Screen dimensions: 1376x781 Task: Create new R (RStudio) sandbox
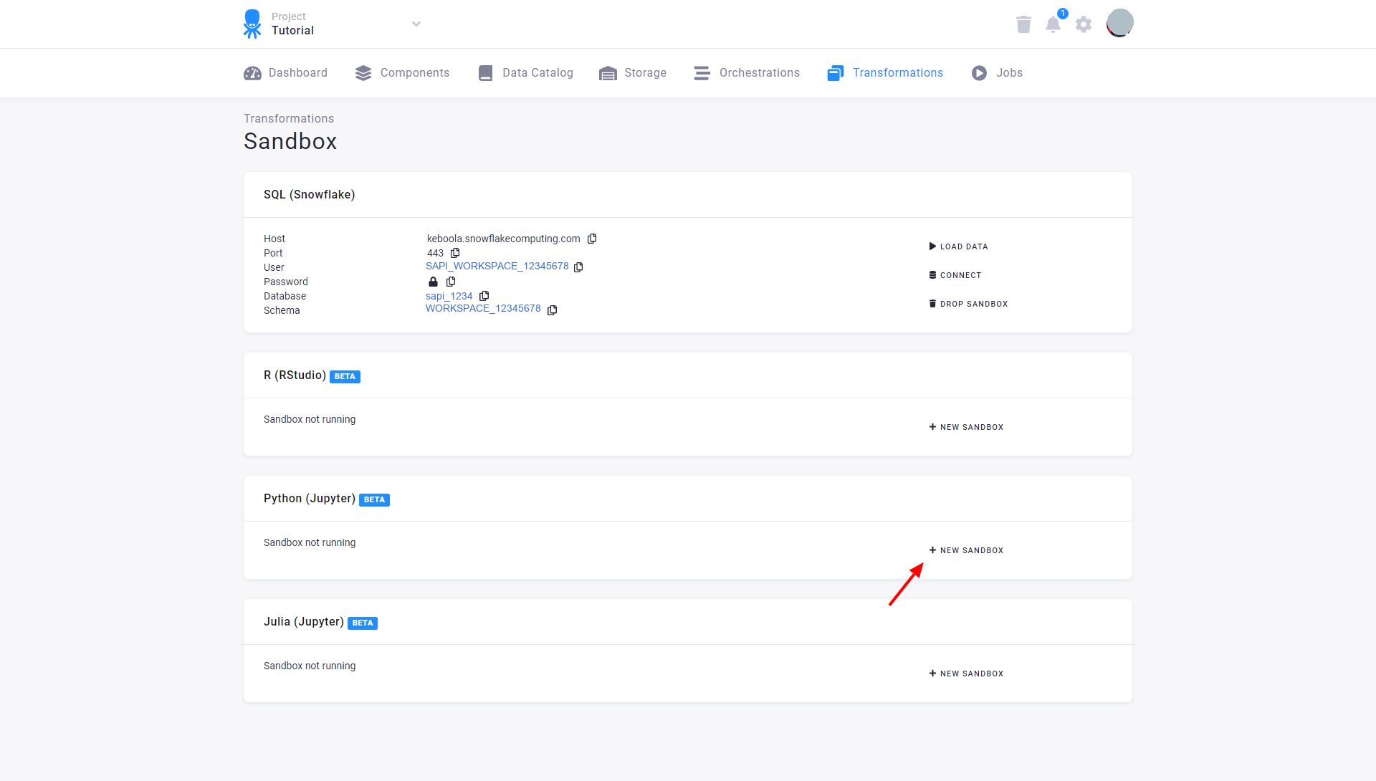pos(966,427)
